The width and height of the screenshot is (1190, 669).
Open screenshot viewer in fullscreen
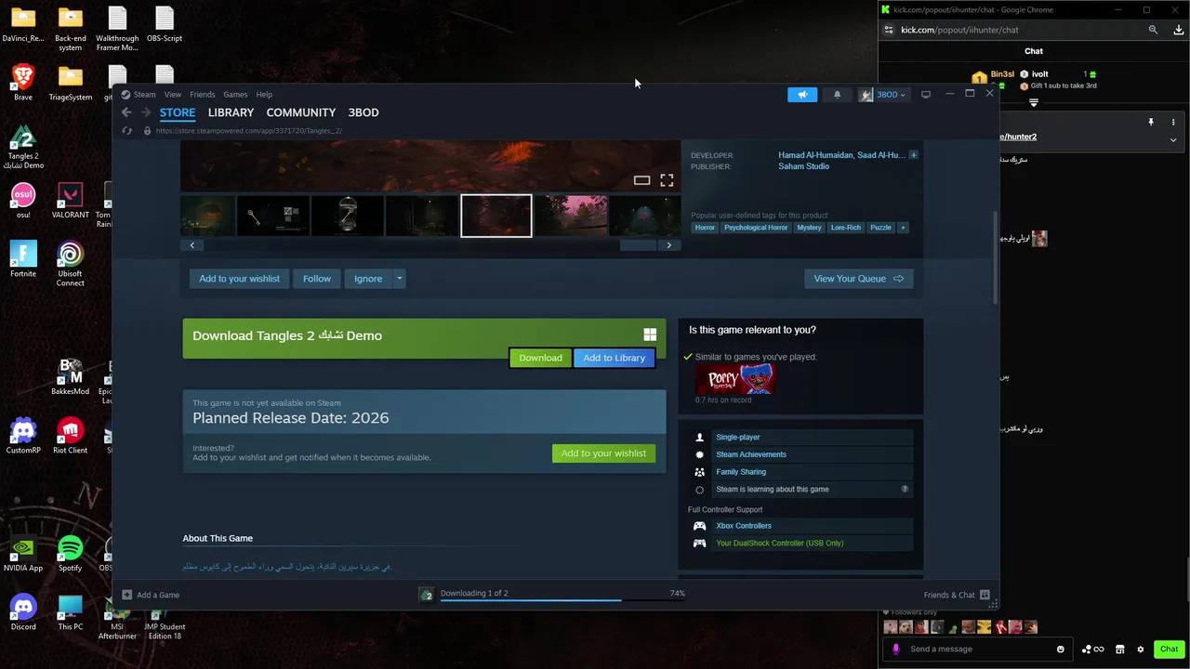coord(667,180)
